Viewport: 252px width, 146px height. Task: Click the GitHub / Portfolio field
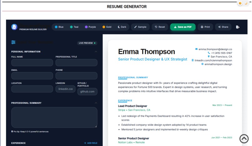pos(87,92)
